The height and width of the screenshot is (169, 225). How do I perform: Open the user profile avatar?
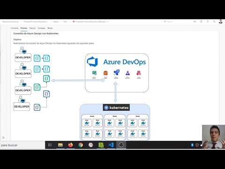[x=221, y=22]
